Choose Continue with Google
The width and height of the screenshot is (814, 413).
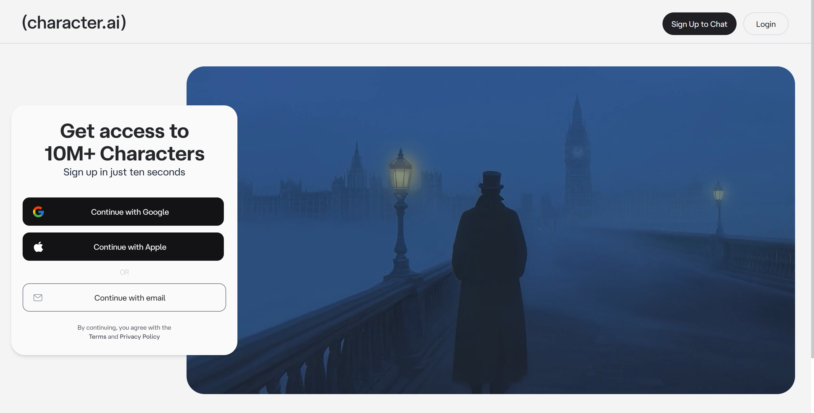[123, 212]
